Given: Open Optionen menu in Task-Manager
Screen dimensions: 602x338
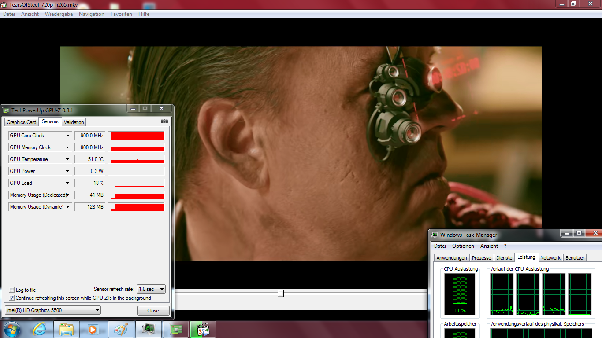Looking at the screenshot, I should click(x=463, y=246).
